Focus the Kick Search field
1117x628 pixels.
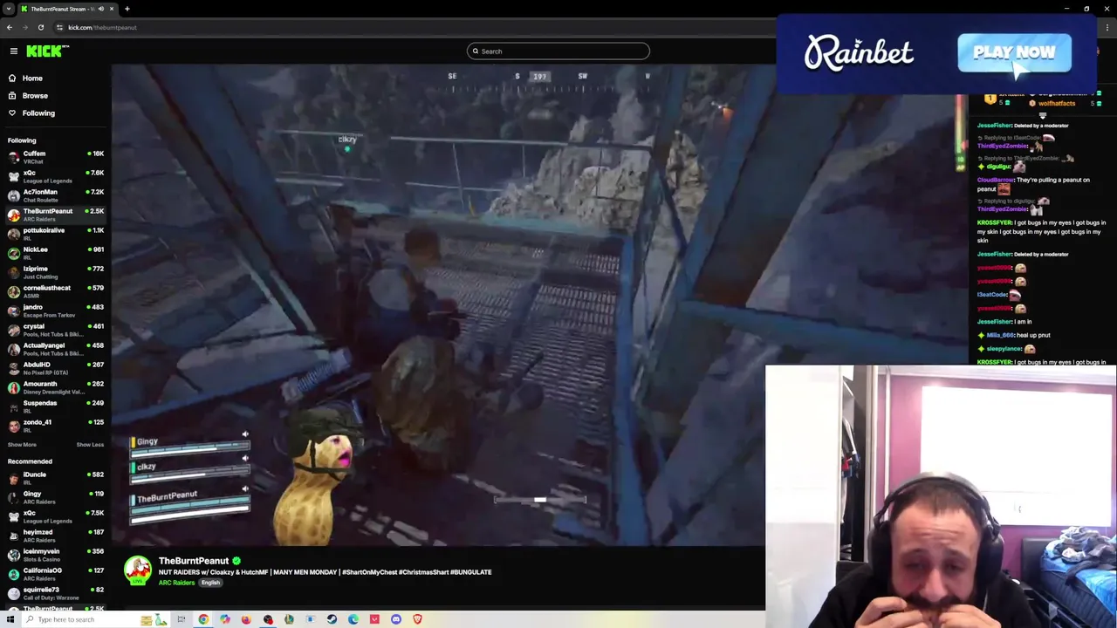(558, 51)
